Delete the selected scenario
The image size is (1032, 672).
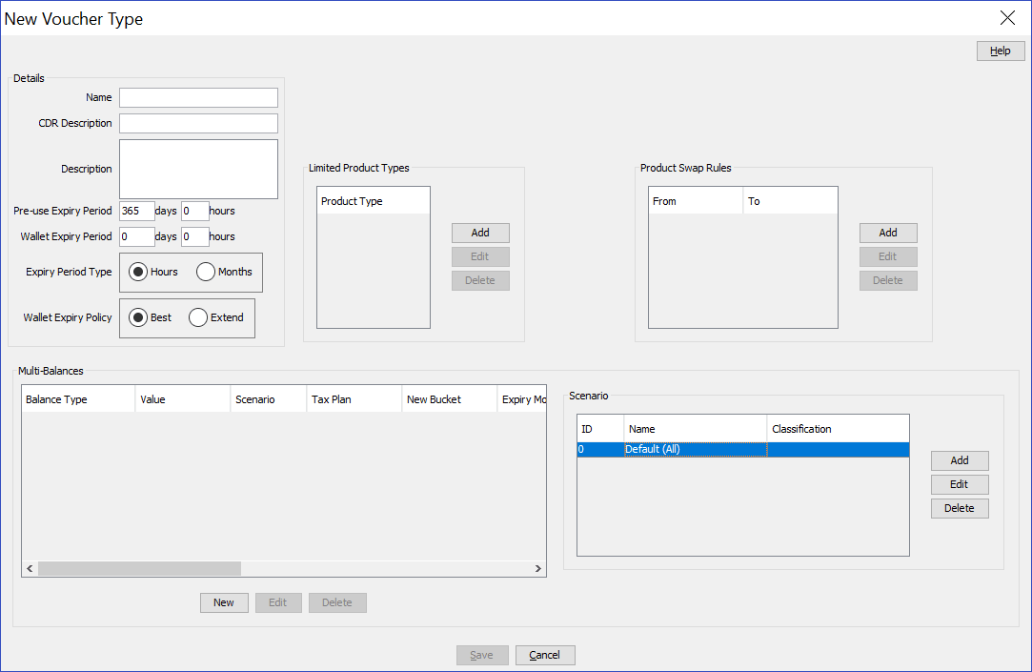[x=960, y=508]
